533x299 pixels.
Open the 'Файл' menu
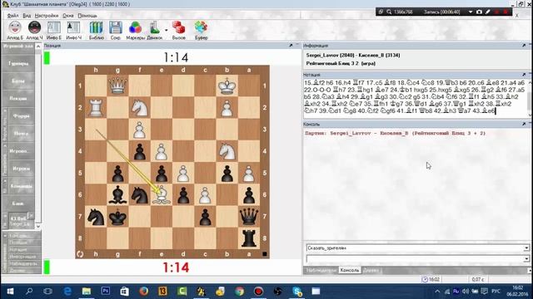pos(13,16)
